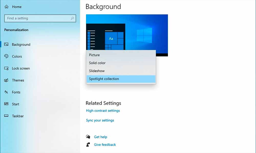Click the Give feedback link text
The width and height of the screenshot is (256, 153).
(105, 144)
